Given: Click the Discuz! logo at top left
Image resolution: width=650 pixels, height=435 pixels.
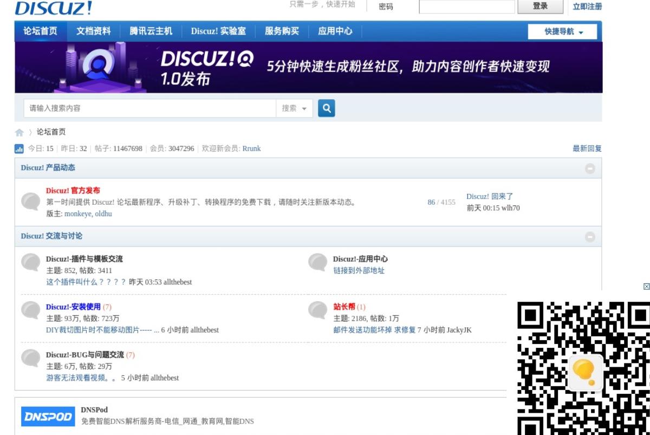Looking at the screenshot, I should coord(53,8).
